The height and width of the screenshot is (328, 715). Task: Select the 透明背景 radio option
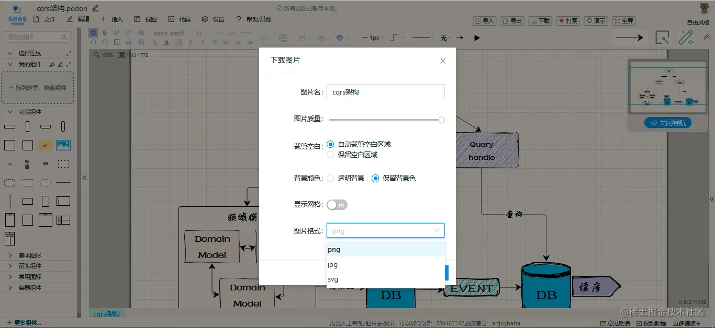click(x=330, y=178)
